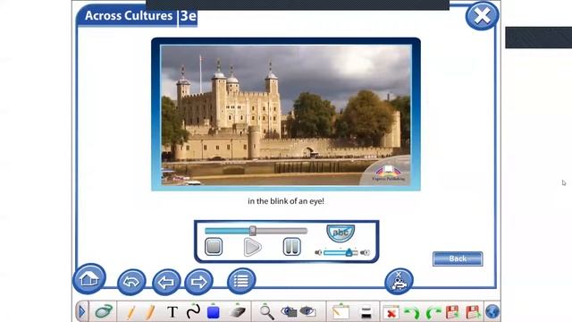Click the 'Across Cultures' title tab

pos(129,16)
